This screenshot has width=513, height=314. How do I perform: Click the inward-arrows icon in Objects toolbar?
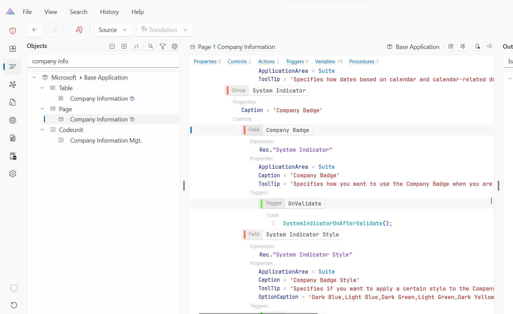click(x=136, y=47)
